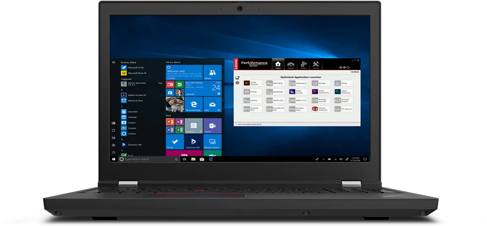Launch Dassault SolidWorks from the launcher
487x226 pixels.
click(x=321, y=109)
